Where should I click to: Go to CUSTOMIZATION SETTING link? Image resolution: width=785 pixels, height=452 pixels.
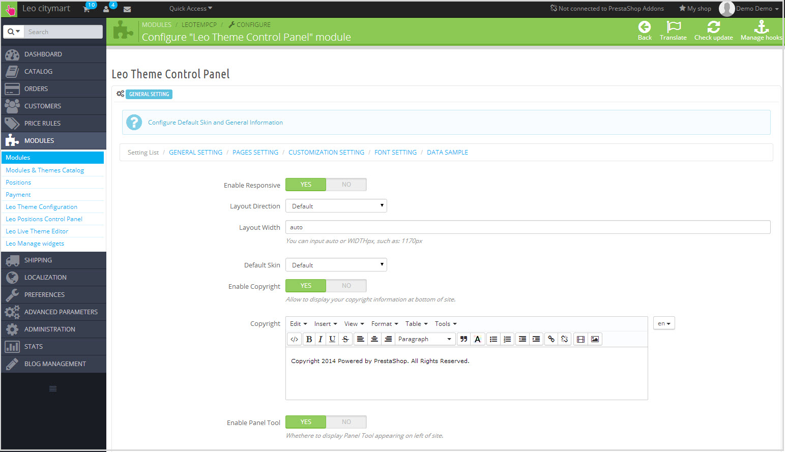[326, 153]
